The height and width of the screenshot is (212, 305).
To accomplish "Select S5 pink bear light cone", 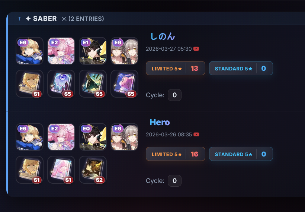I will 124,83.
